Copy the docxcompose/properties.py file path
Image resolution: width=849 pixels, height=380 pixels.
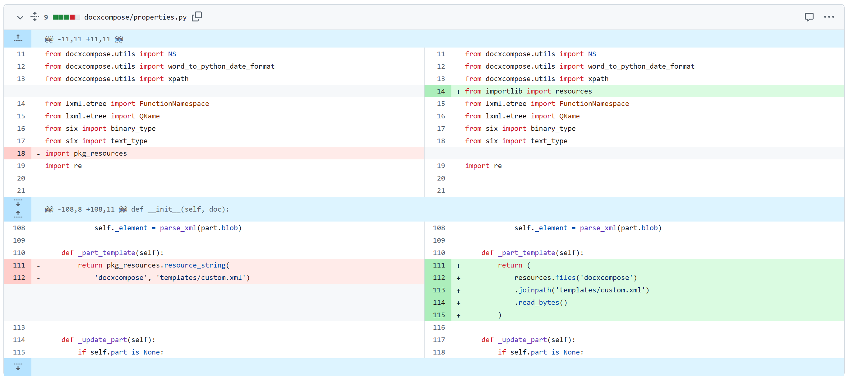click(197, 16)
